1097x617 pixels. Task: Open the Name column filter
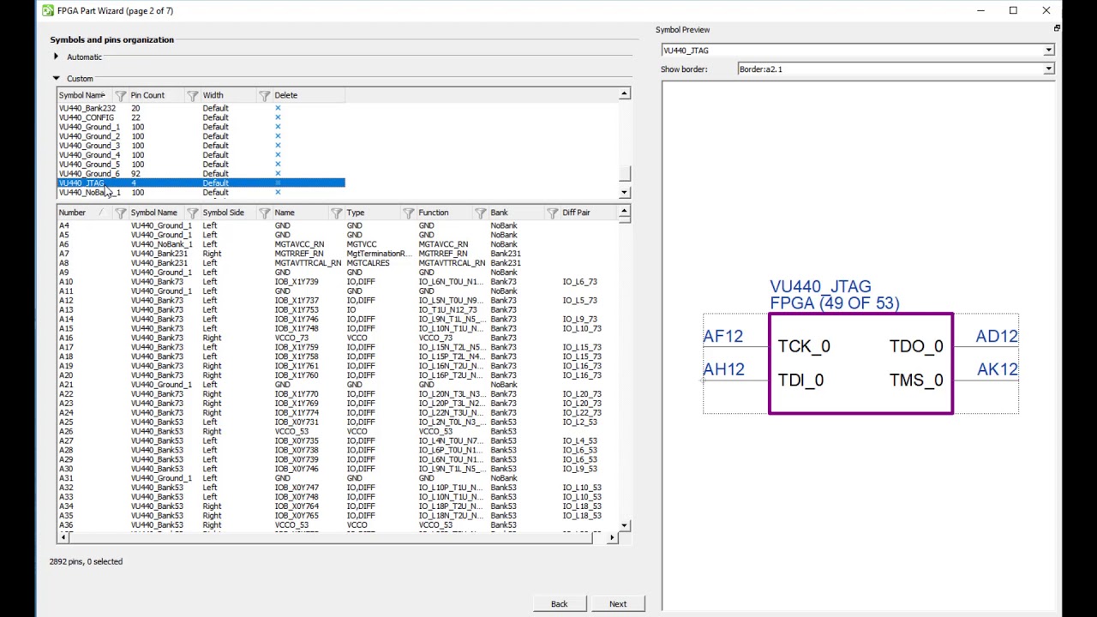pos(336,213)
